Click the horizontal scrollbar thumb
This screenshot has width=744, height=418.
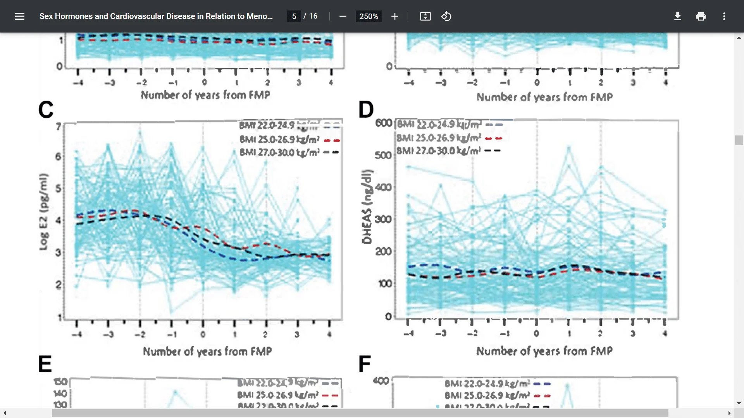click(x=360, y=413)
